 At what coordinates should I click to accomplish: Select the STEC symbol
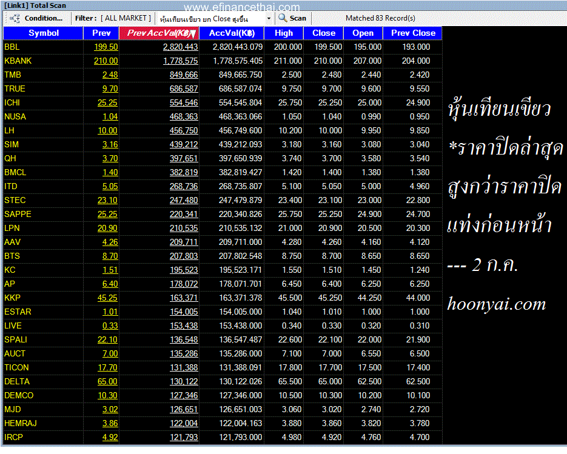coord(15,200)
